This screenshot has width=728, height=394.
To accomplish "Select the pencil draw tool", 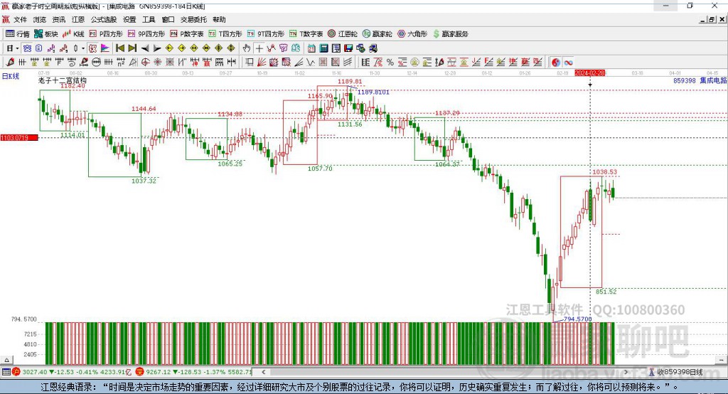I will pyautogui.click(x=10, y=63).
